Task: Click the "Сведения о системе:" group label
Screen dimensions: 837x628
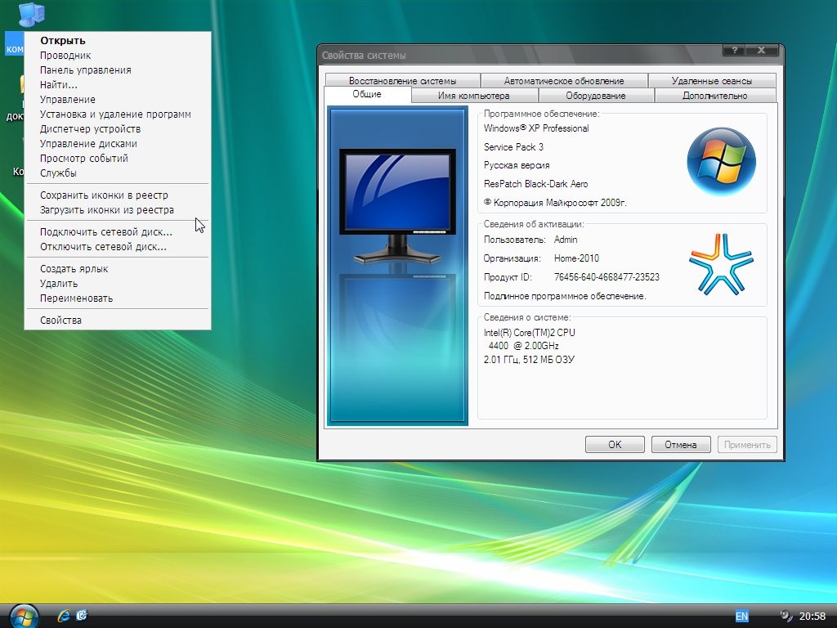Action: tap(527, 317)
